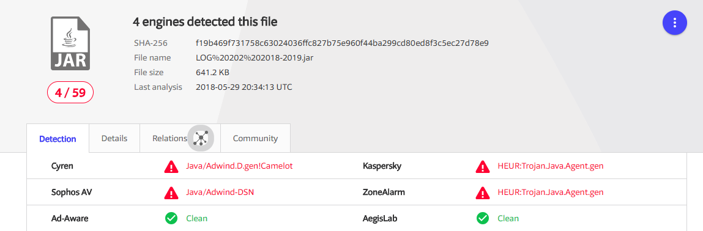Click the green checkmark beside Ad-Aware
The width and height of the screenshot is (703, 231).
[x=171, y=218]
